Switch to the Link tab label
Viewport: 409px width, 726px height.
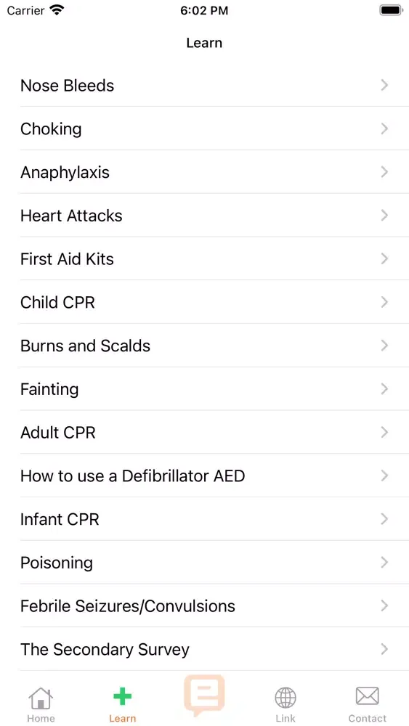[x=286, y=718]
